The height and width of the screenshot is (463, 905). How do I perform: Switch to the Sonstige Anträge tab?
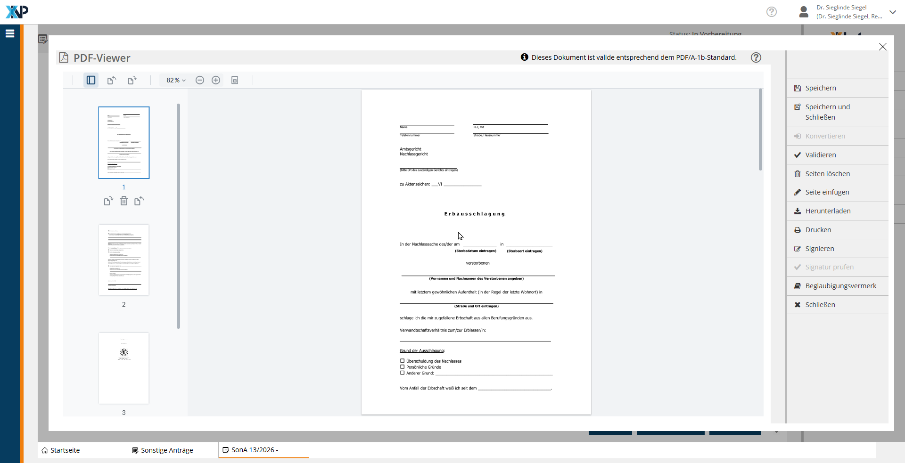167,450
